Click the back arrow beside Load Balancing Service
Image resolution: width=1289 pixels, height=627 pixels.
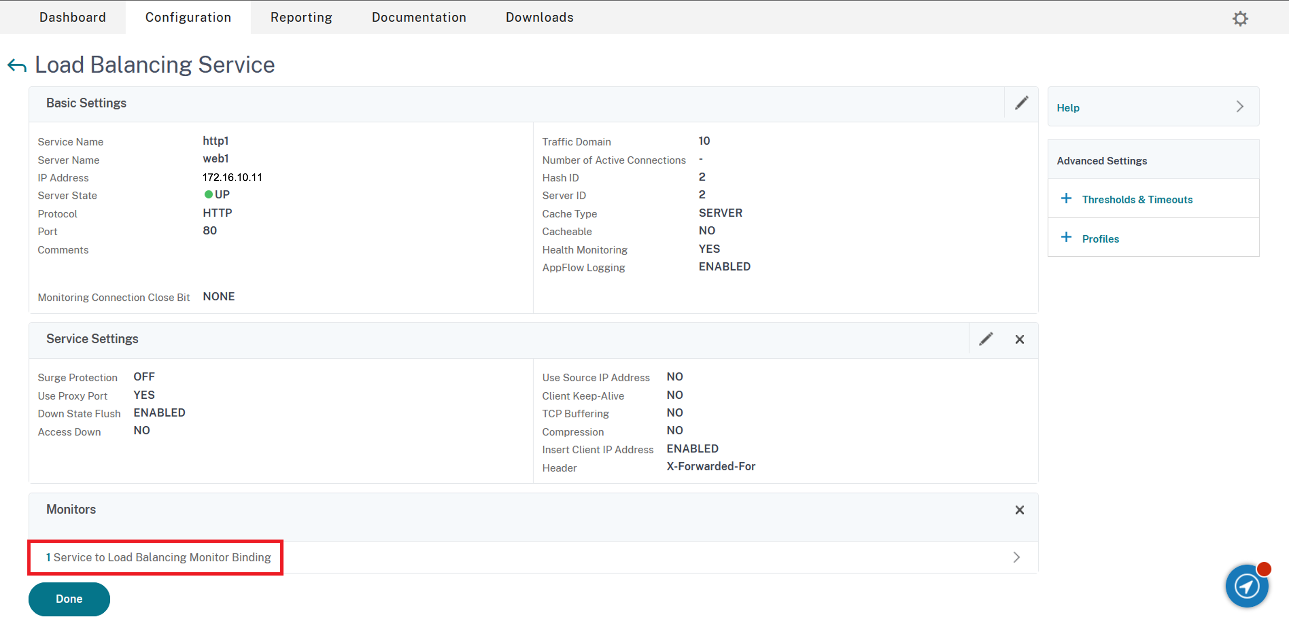[x=17, y=66]
